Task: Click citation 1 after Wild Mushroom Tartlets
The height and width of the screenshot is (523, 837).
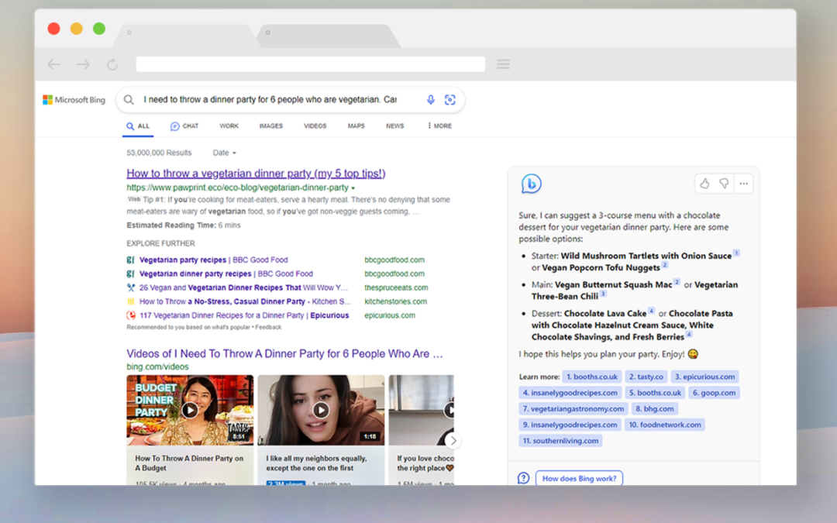Action: pyautogui.click(x=736, y=253)
